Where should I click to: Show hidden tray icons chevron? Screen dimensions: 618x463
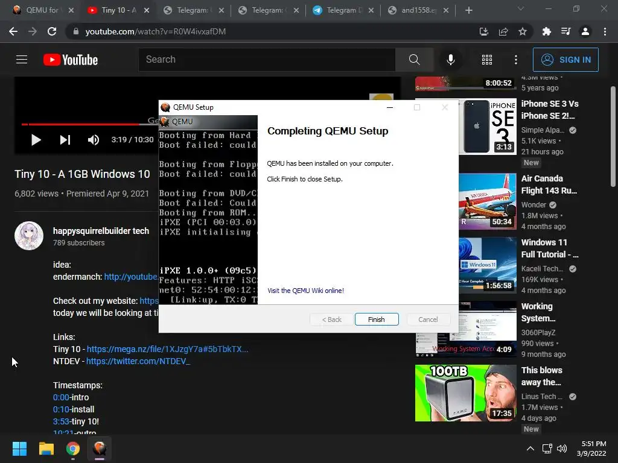click(530, 449)
